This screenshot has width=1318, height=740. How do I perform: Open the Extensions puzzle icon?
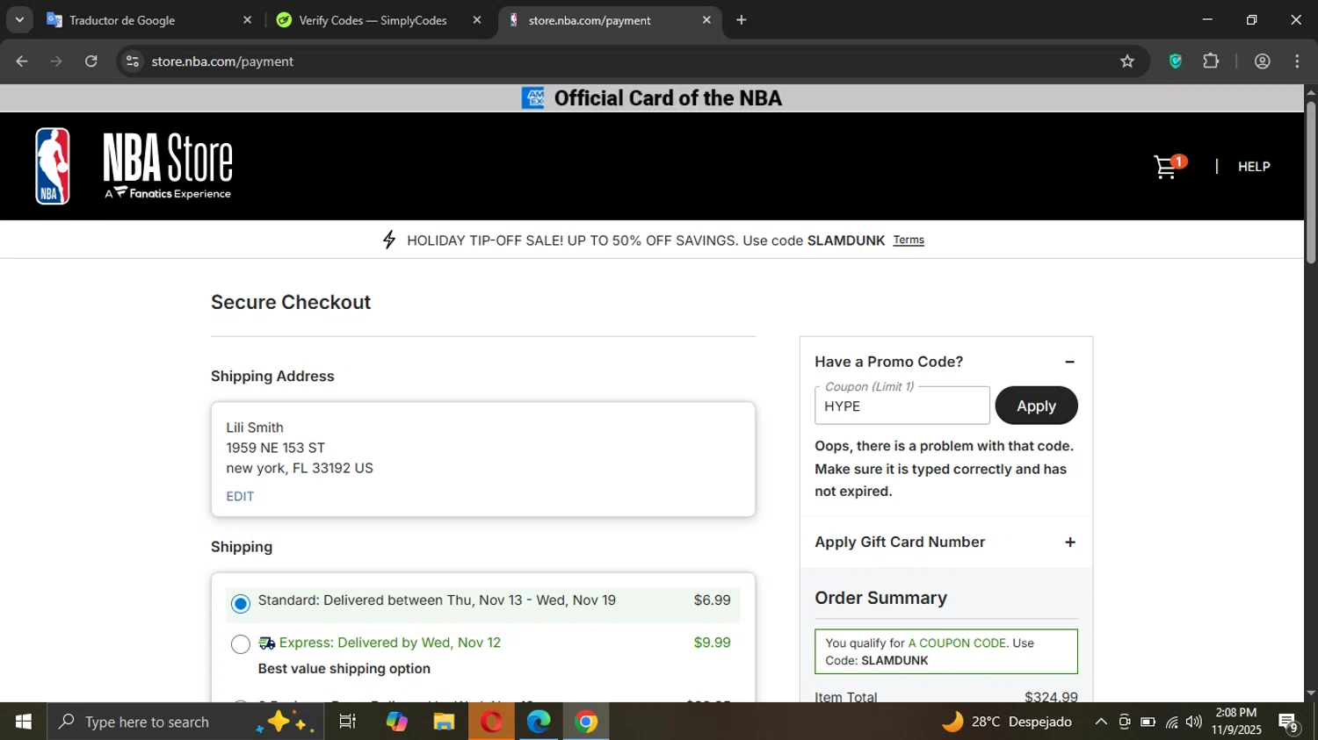[1211, 61]
